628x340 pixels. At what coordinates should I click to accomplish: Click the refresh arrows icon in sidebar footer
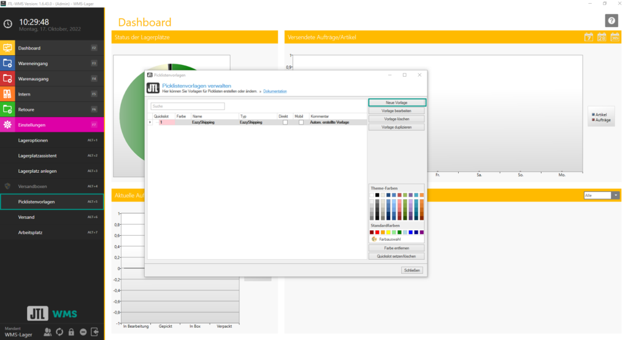tap(59, 332)
